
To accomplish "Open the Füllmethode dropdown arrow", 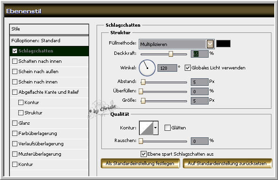I will pos(210,44).
